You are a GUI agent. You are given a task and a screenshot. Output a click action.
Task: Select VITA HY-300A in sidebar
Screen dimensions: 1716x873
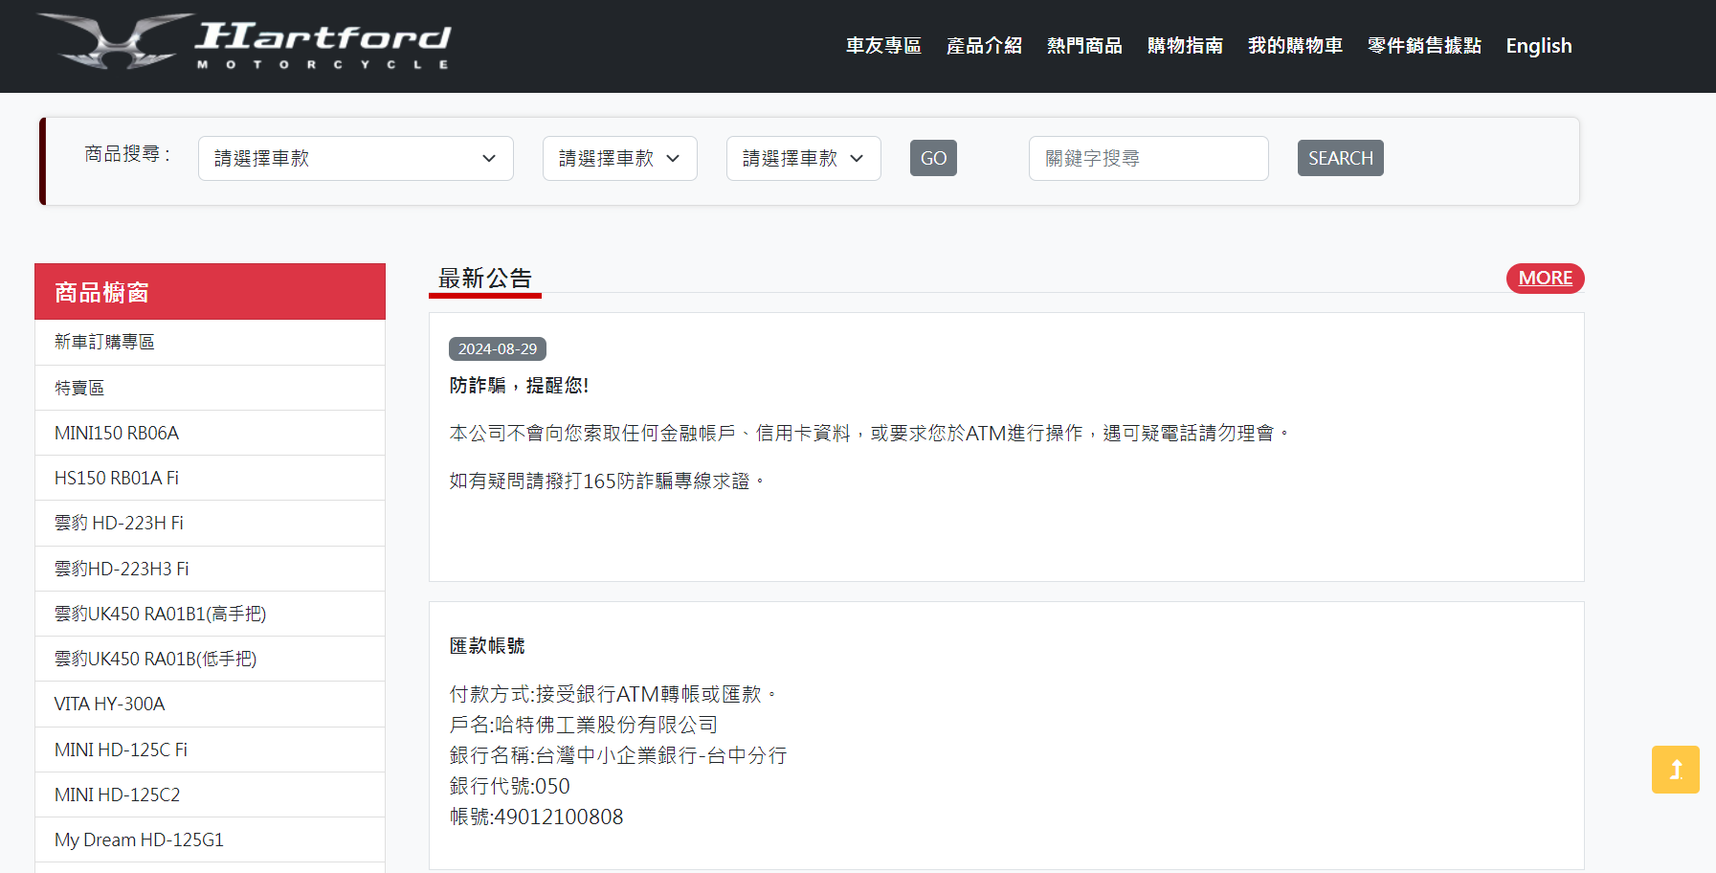point(210,705)
